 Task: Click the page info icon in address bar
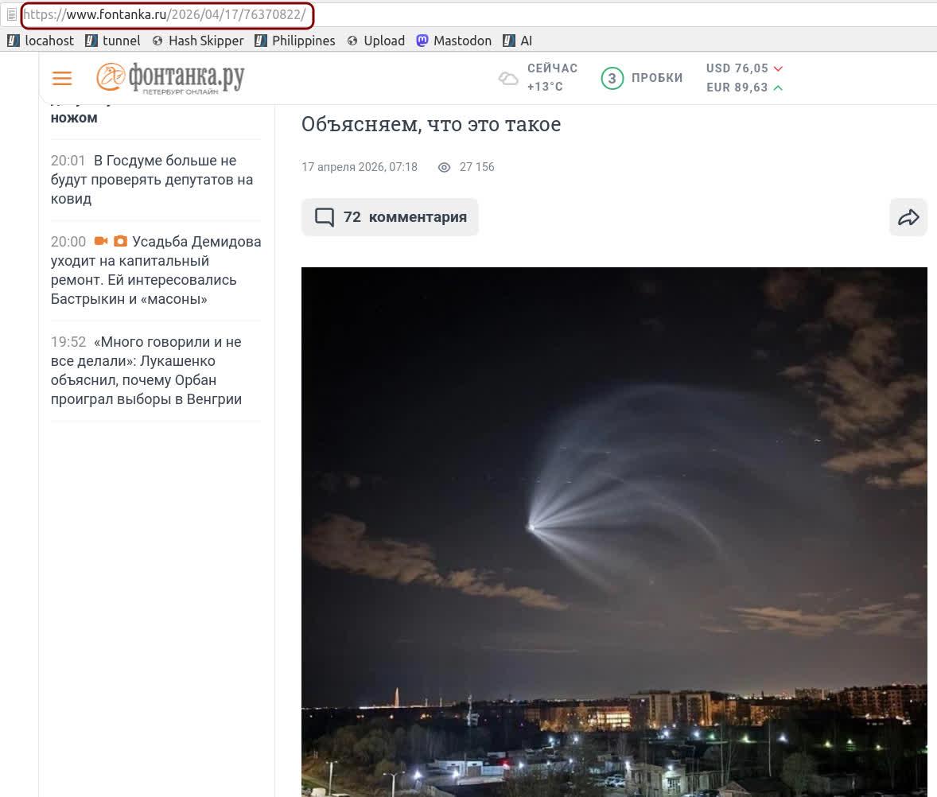(x=11, y=14)
